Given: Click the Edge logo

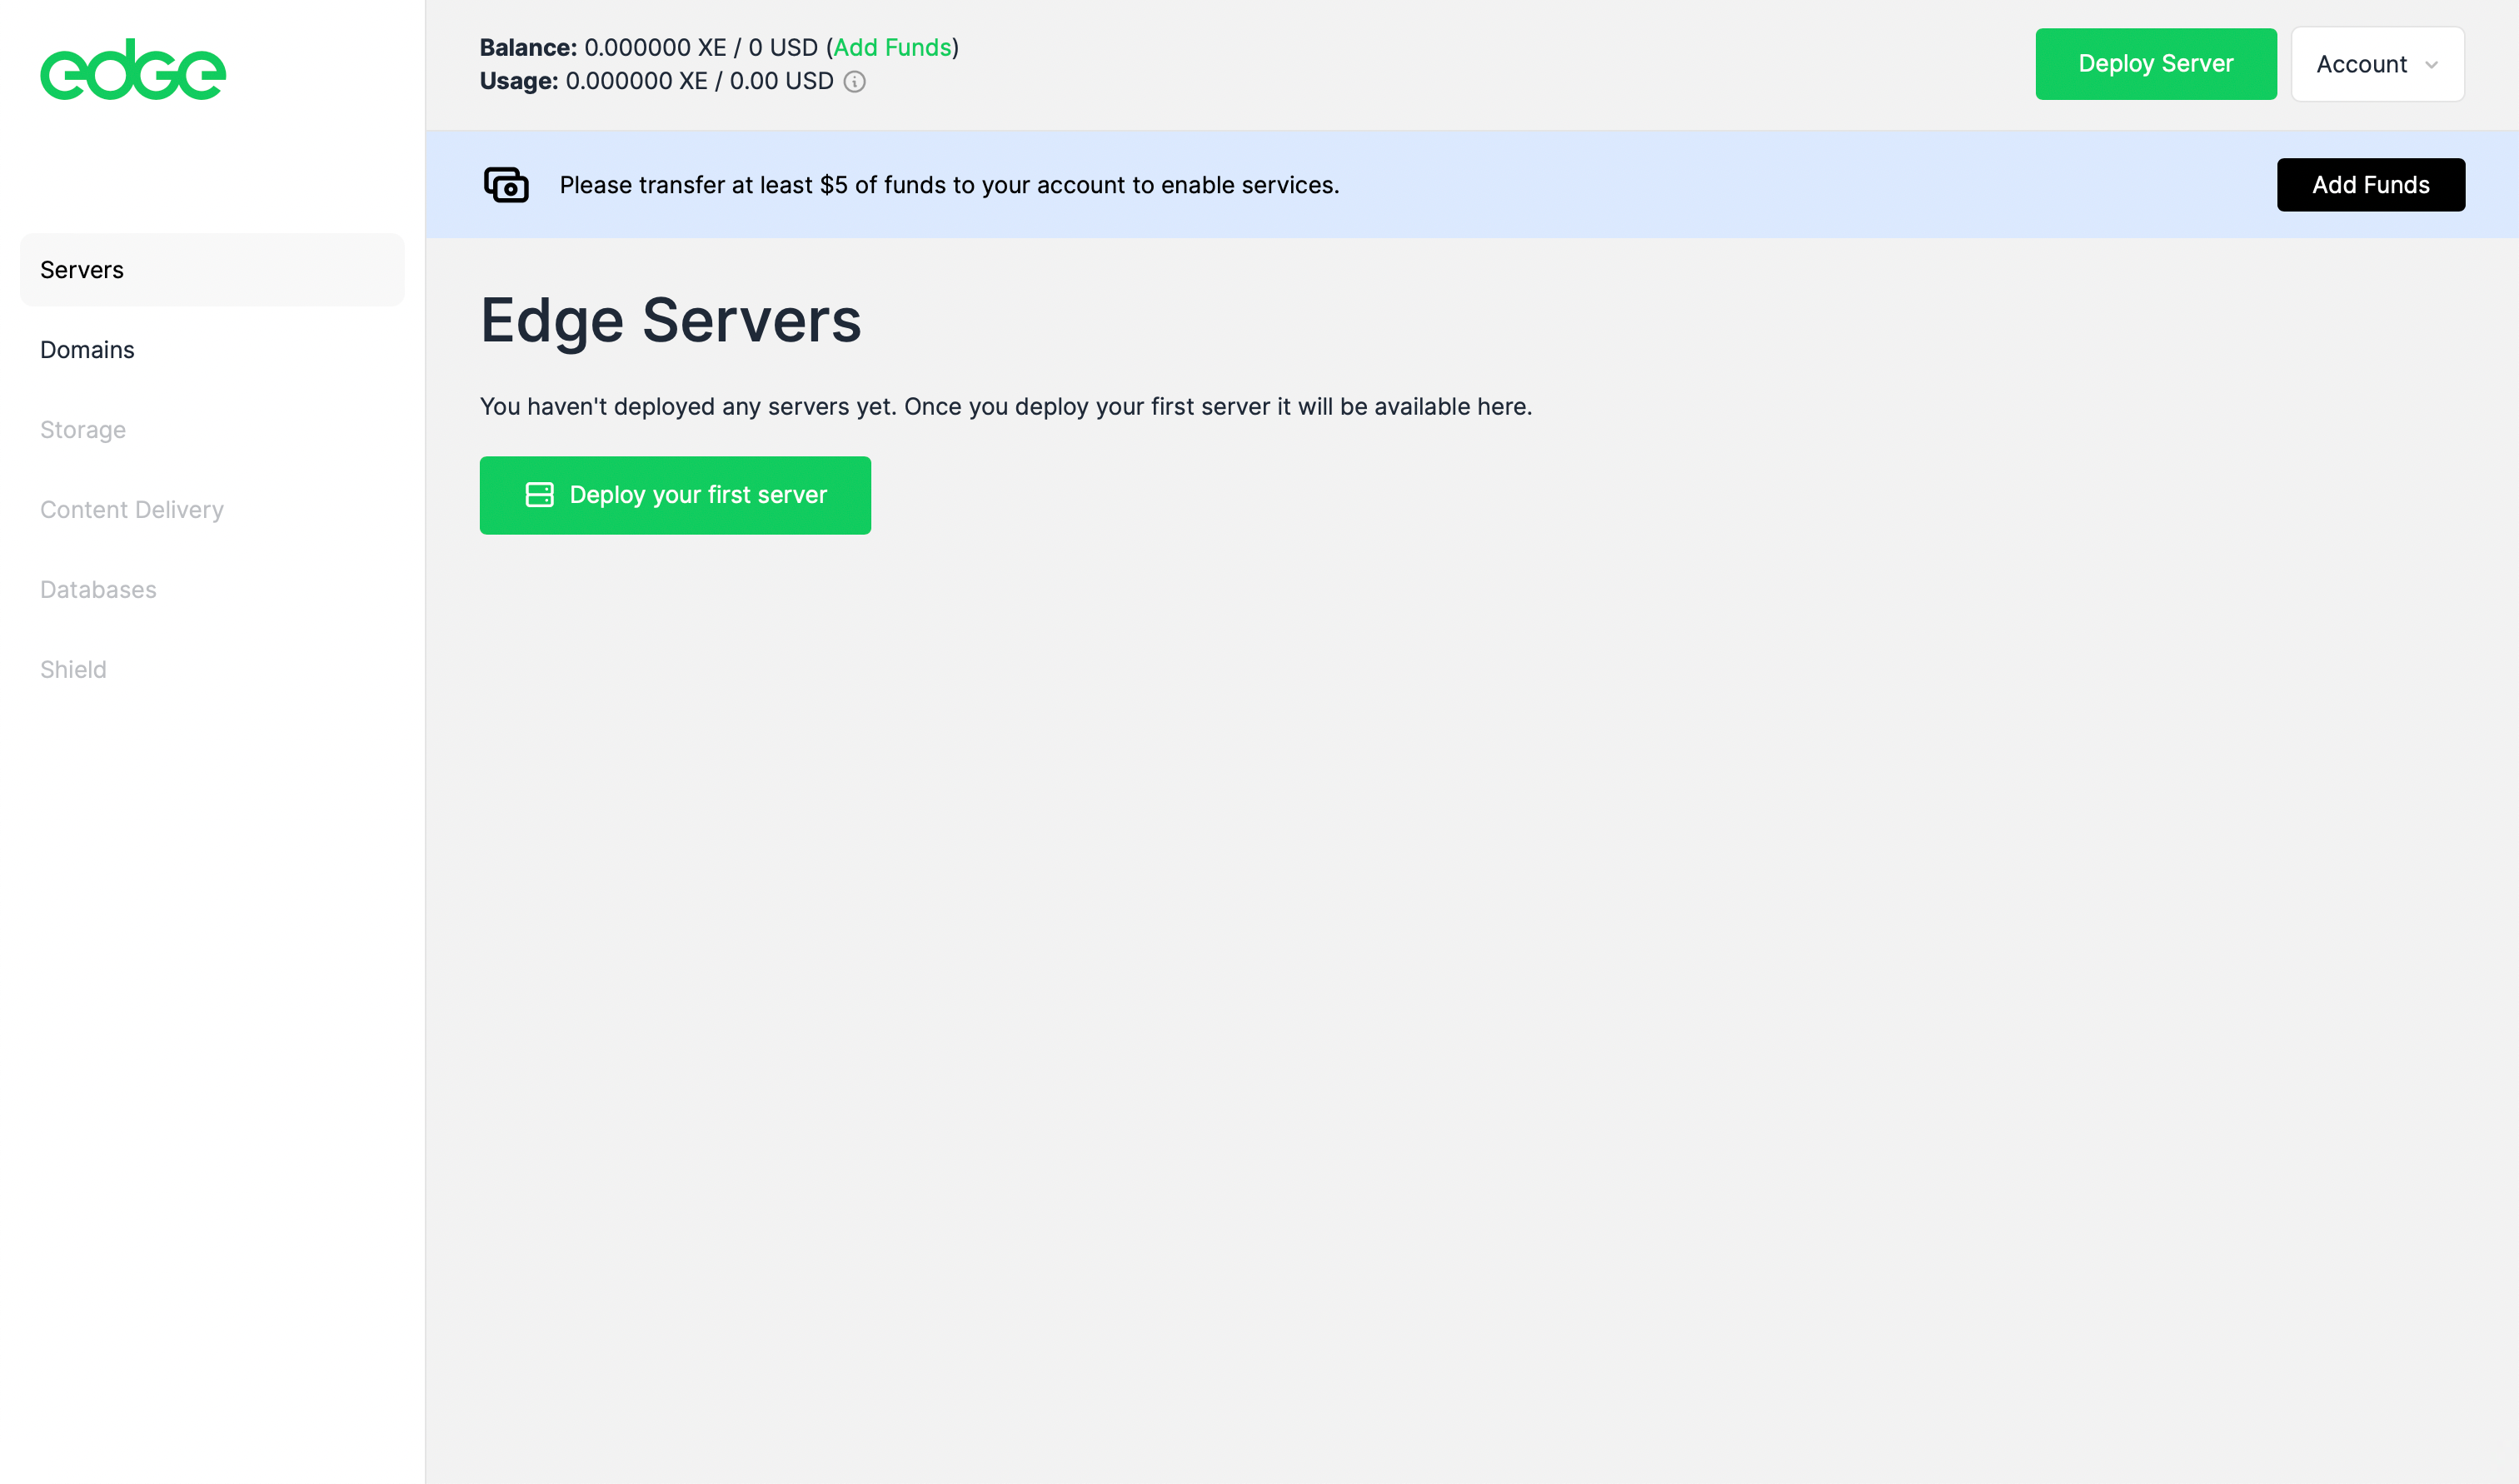Looking at the screenshot, I should (x=133, y=69).
